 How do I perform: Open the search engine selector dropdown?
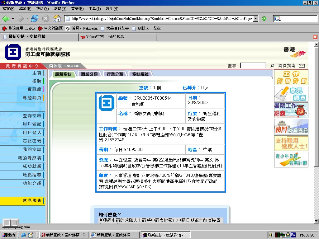(278, 19)
